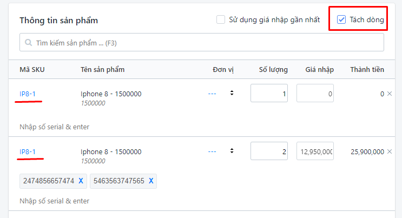
Task: Uncheck the 'Tách dòng' checkbox
Action: (x=341, y=20)
